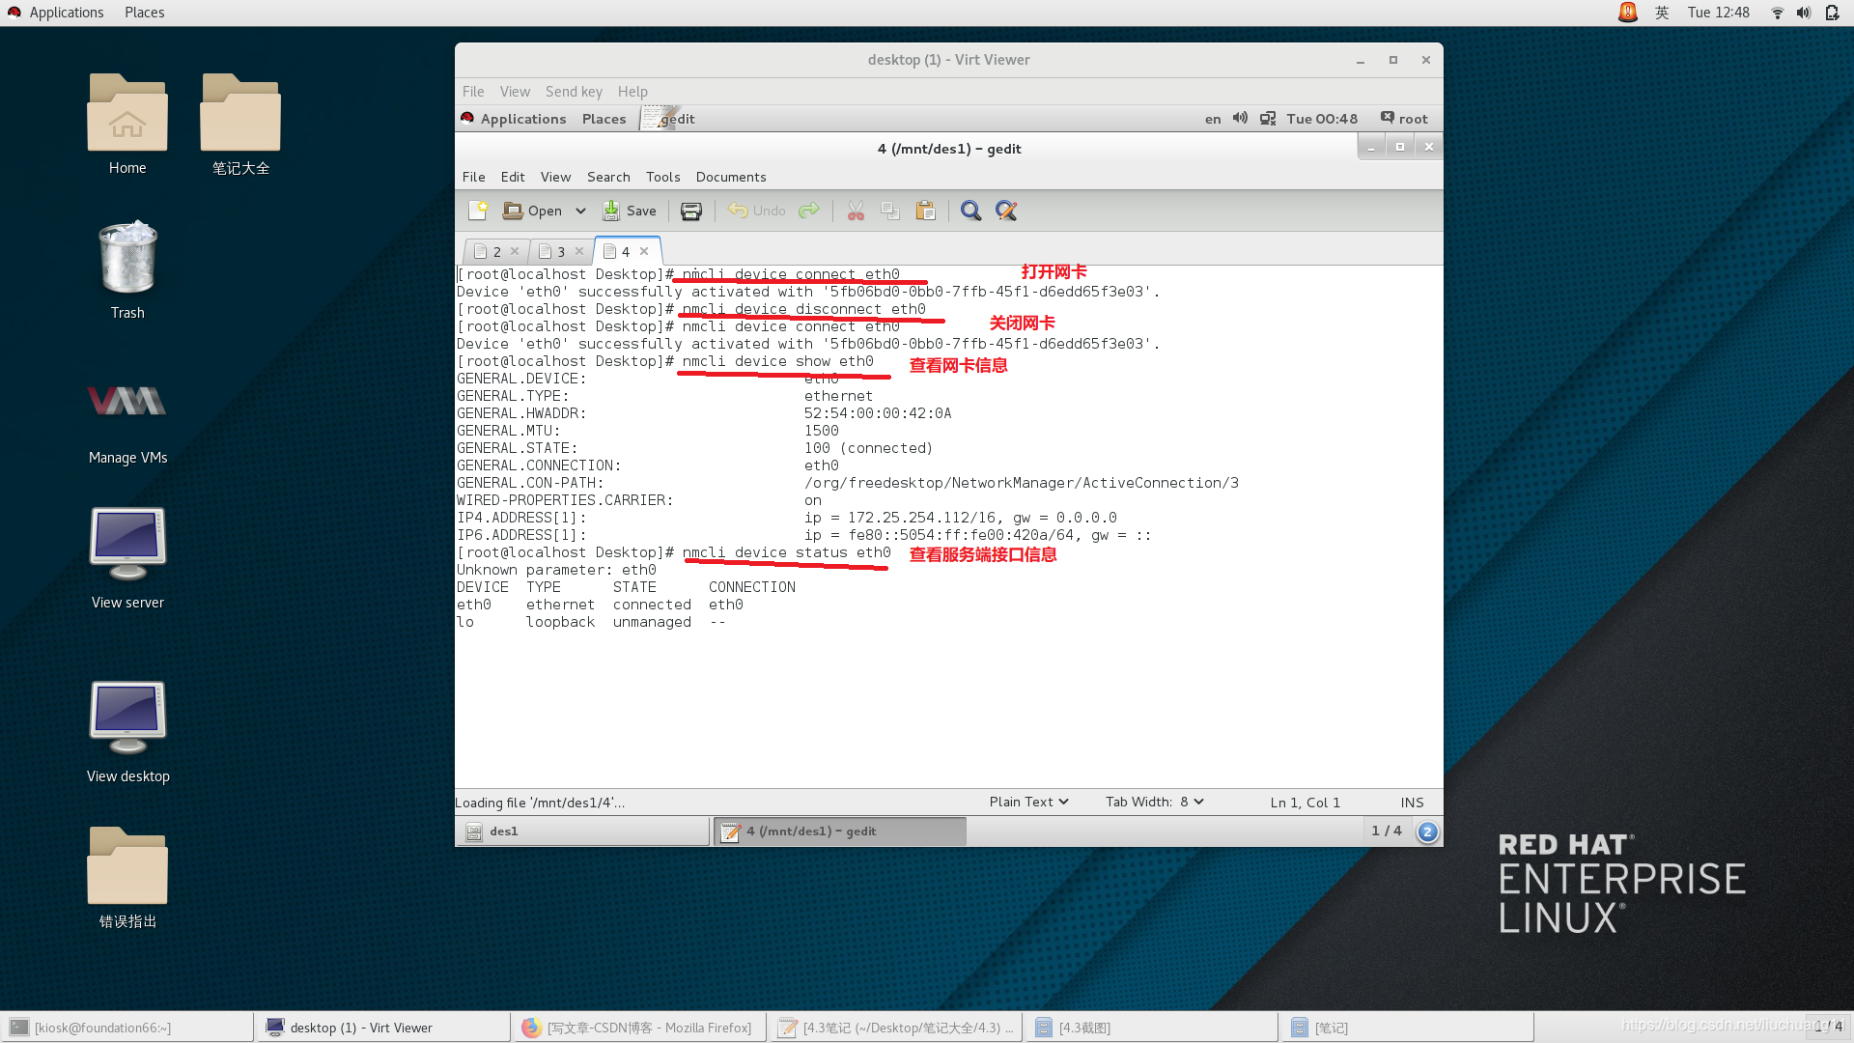Open guest Applications menu inside Virt Viewer
The image size is (1854, 1043).
tap(514, 119)
